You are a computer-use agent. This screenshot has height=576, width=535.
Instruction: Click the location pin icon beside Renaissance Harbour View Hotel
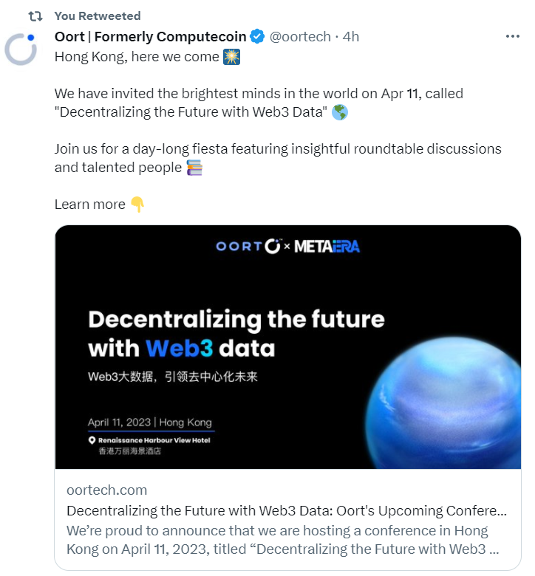pos(92,440)
